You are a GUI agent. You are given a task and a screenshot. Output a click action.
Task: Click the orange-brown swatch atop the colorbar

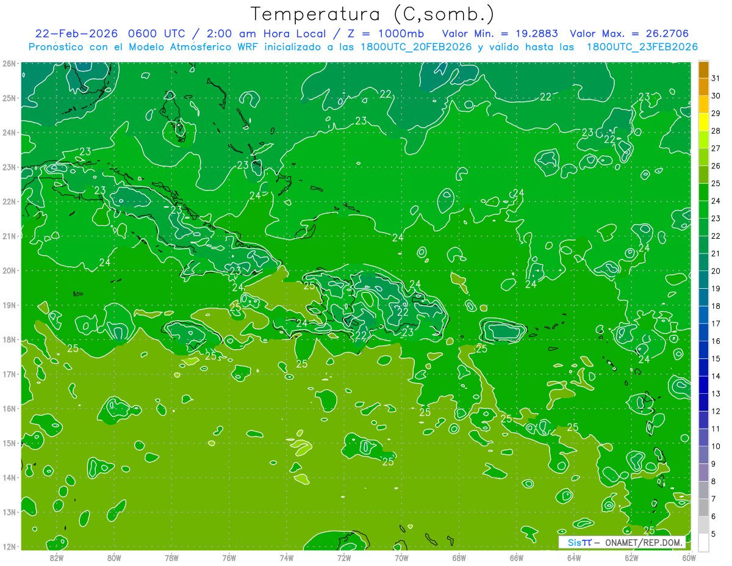(x=703, y=70)
